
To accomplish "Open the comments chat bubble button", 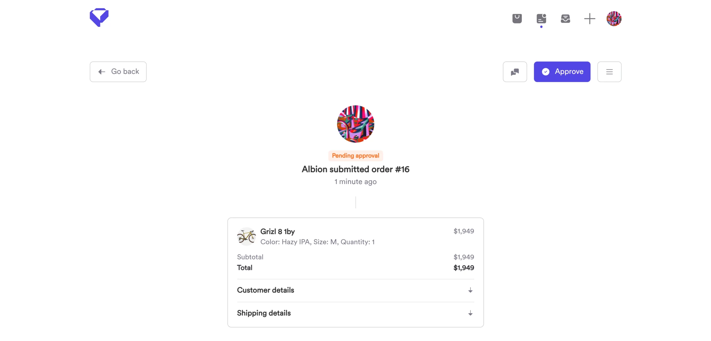I will 515,72.
